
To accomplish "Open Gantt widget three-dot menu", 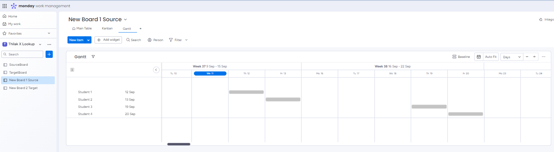I will [x=543, y=57].
